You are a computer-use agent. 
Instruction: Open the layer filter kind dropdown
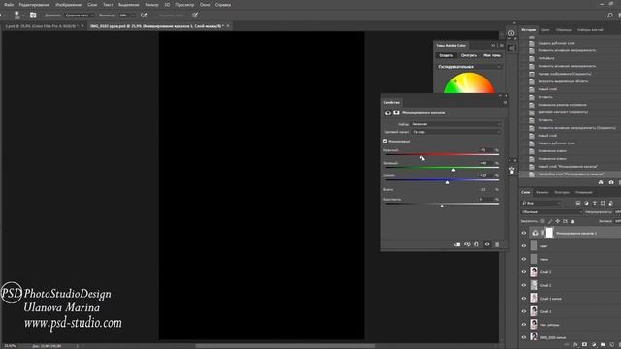[540, 203]
